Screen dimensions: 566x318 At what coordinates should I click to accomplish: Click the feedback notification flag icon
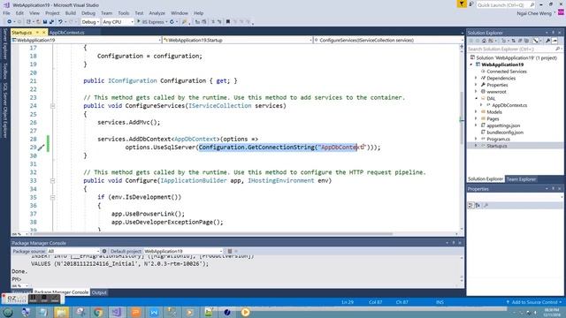coord(462,4)
